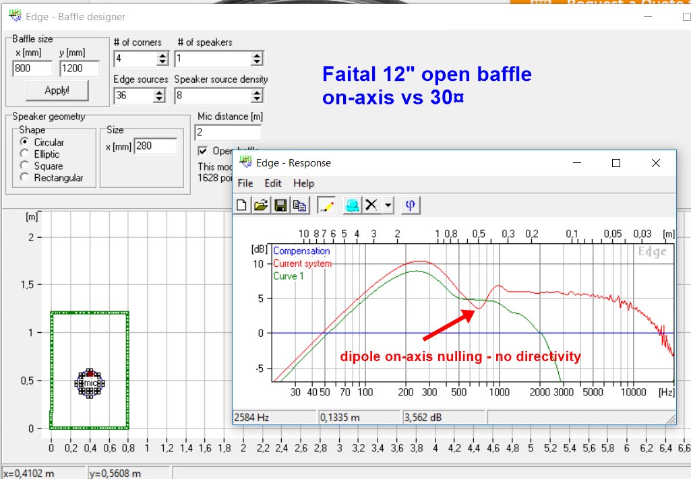This screenshot has height=479, width=691.
Task: Click the Current system legend label
Action: click(x=302, y=263)
